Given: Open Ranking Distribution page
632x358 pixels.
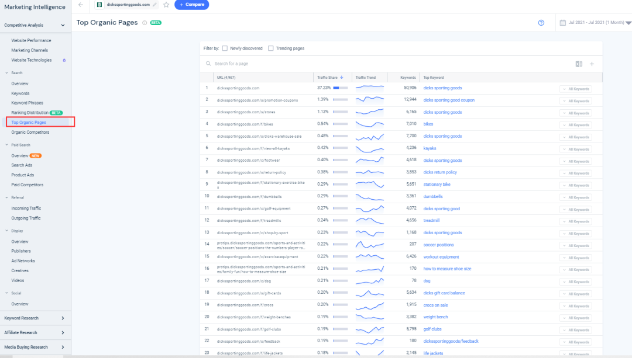Looking at the screenshot, I should [x=30, y=113].
